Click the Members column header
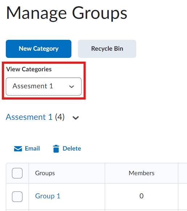187x211 pixels. (x=141, y=173)
